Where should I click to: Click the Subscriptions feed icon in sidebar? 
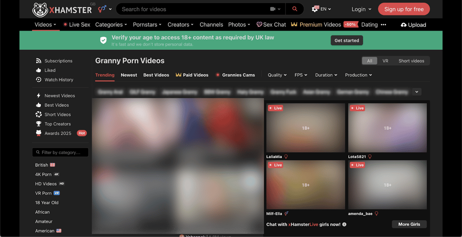coord(38,61)
